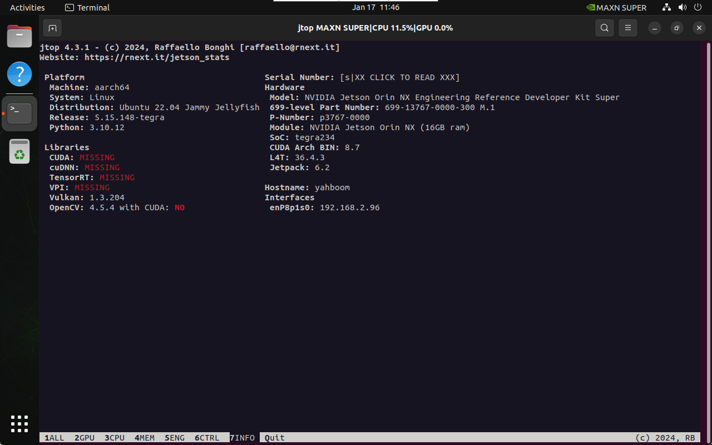Screen dimensions: 712x445
Task: Click the TensorRT MISSING status
Action: tap(117, 177)
